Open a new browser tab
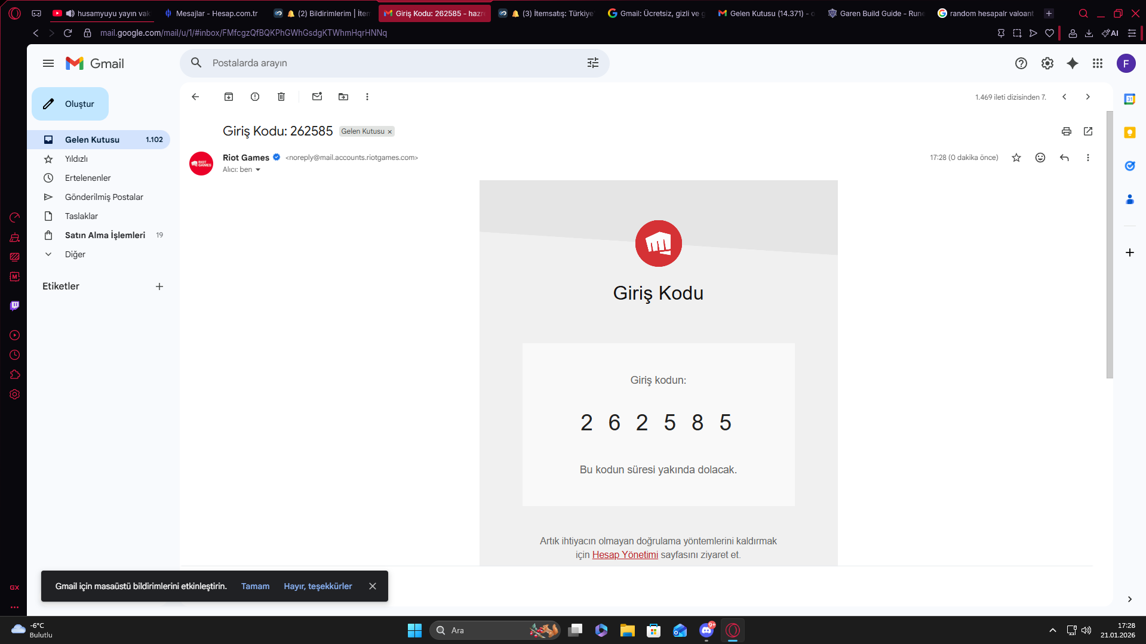The width and height of the screenshot is (1146, 644). [x=1049, y=13]
